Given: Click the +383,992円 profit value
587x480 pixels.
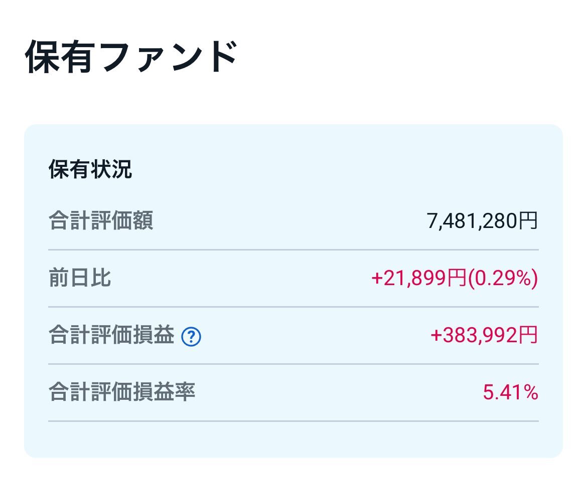Looking at the screenshot, I should 484,335.
